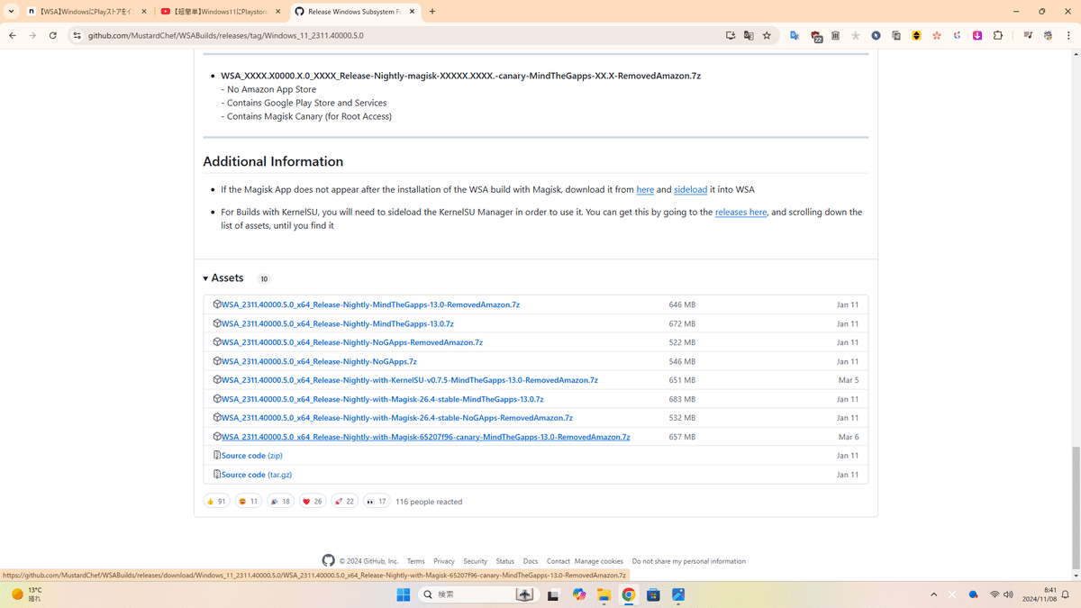Download the KernelSU-v0.7.5 MindTheGapps asset
Image resolution: width=1081 pixels, height=608 pixels.
(x=410, y=380)
